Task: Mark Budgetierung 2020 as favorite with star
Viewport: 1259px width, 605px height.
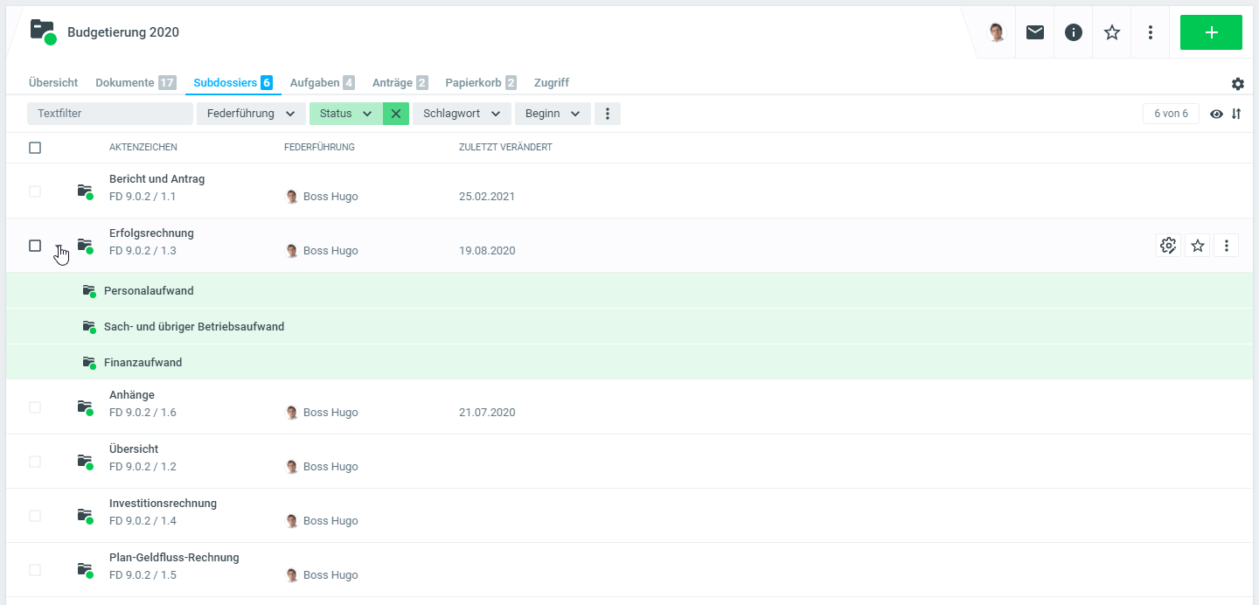Action: click(x=1112, y=32)
